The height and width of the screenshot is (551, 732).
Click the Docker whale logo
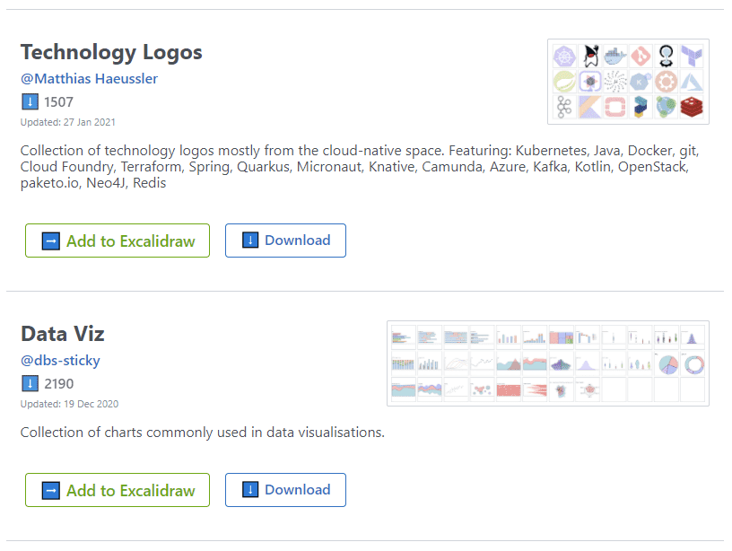(x=615, y=56)
